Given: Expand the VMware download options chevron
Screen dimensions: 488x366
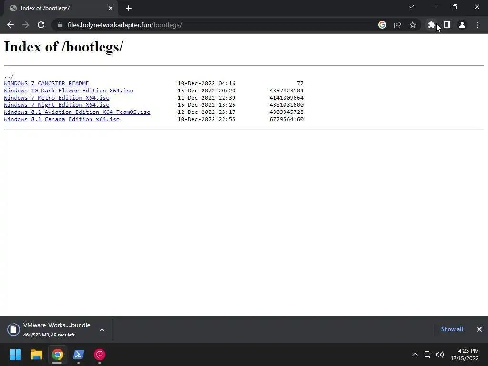Looking at the screenshot, I should (102, 330).
